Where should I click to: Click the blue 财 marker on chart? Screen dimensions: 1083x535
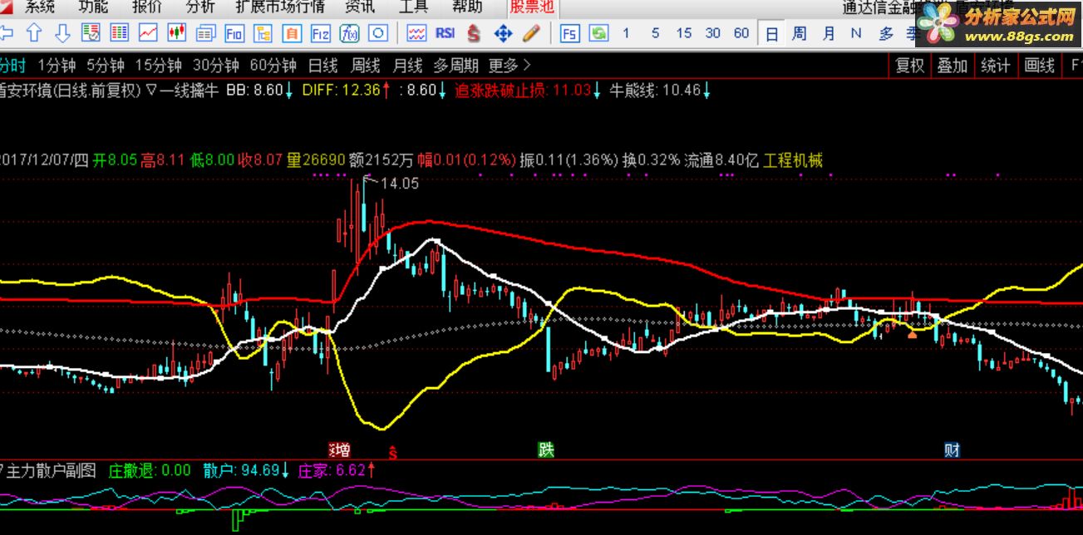[953, 450]
